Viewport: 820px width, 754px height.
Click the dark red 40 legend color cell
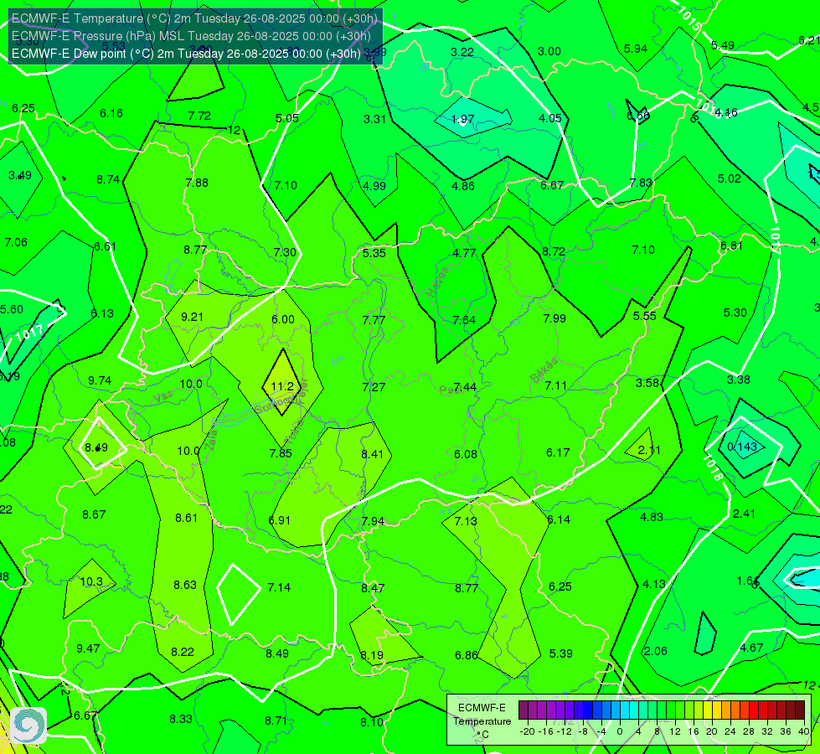click(800, 710)
